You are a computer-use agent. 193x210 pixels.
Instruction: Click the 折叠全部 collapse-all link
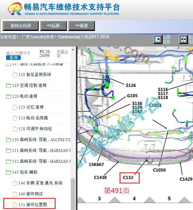pos(62,53)
